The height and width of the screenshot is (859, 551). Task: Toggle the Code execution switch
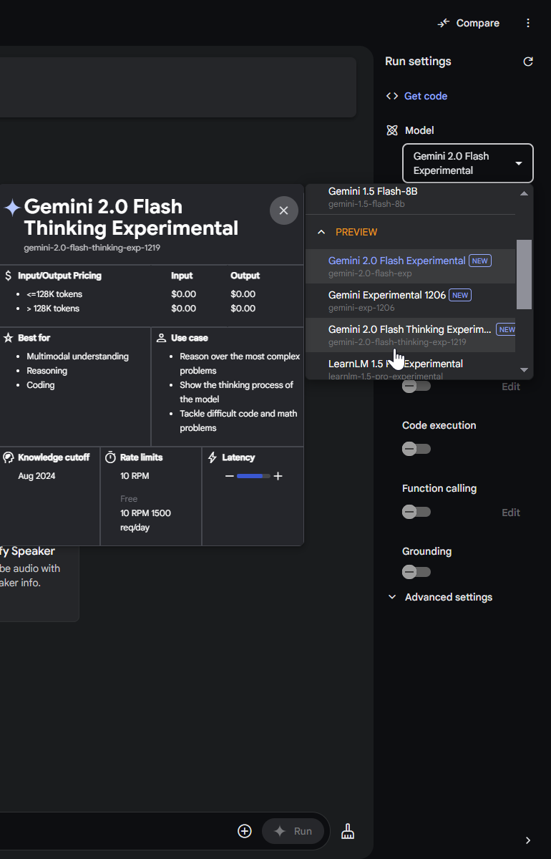click(x=416, y=449)
